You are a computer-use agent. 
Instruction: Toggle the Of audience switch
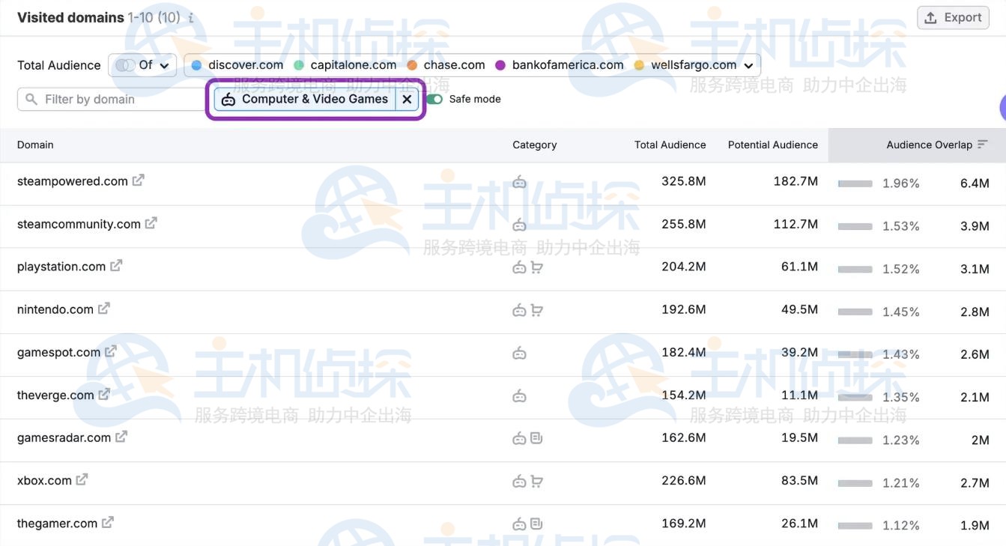[125, 64]
